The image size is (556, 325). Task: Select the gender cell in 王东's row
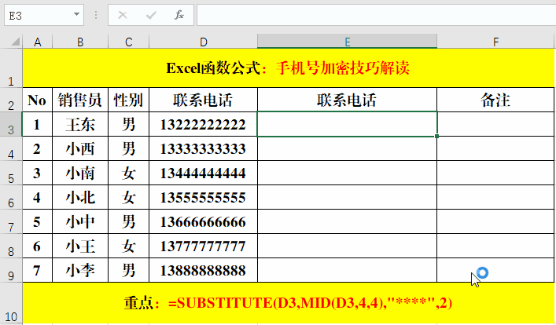129,124
